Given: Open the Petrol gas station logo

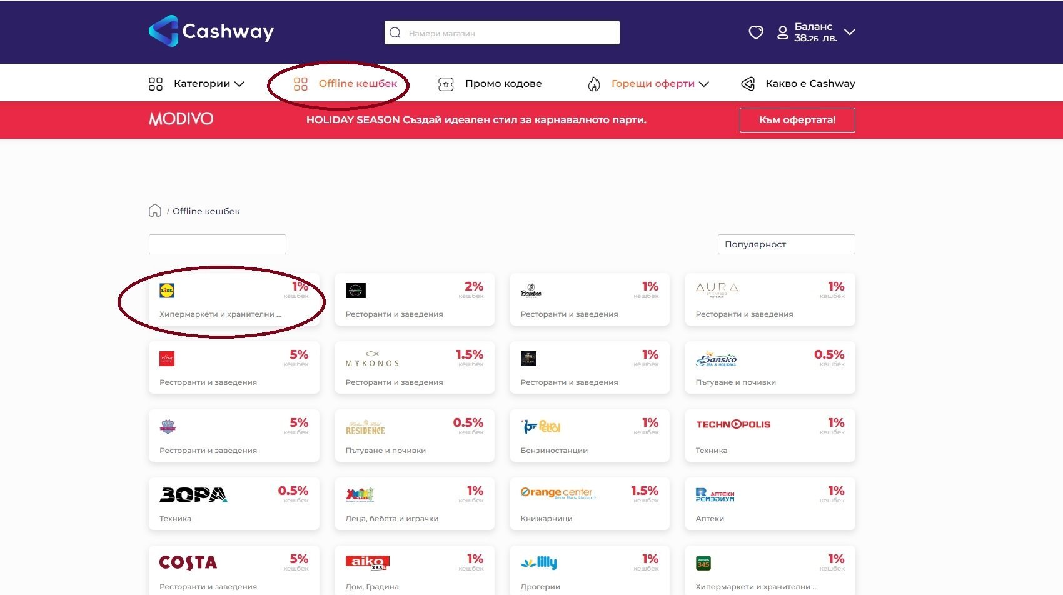Looking at the screenshot, I should pyautogui.click(x=540, y=427).
